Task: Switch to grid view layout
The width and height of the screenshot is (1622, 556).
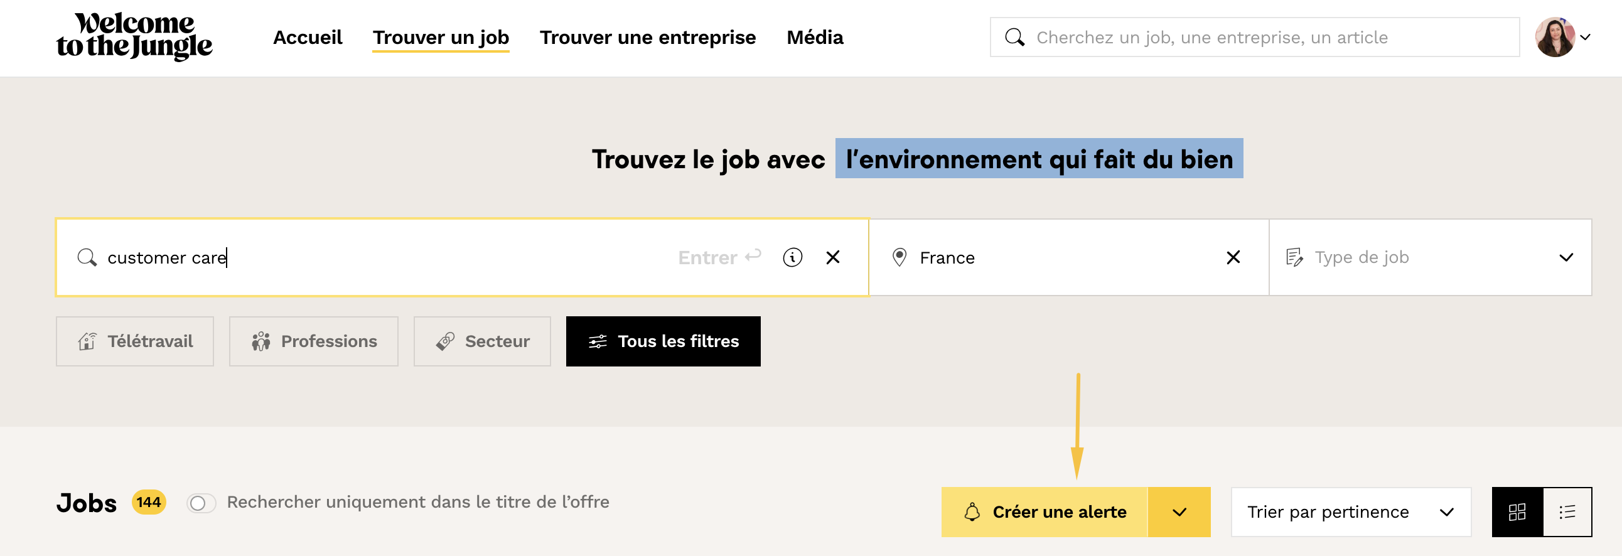Action: [x=1517, y=512]
